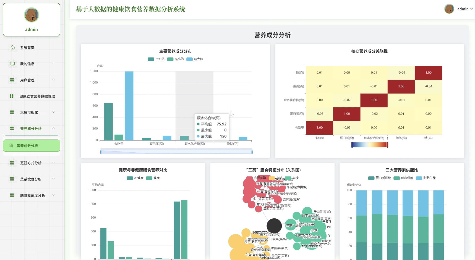Screen dimensions: 475x260
Task: Toggle the 健康 legend series
Action: (x=153, y=178)
